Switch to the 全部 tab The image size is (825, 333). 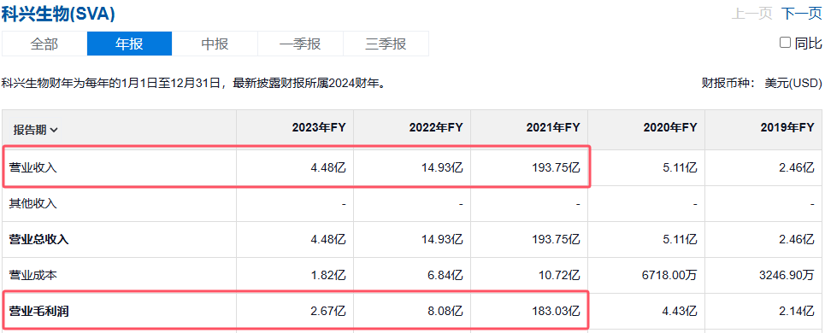pyautogui.click(x=44, y=44)
